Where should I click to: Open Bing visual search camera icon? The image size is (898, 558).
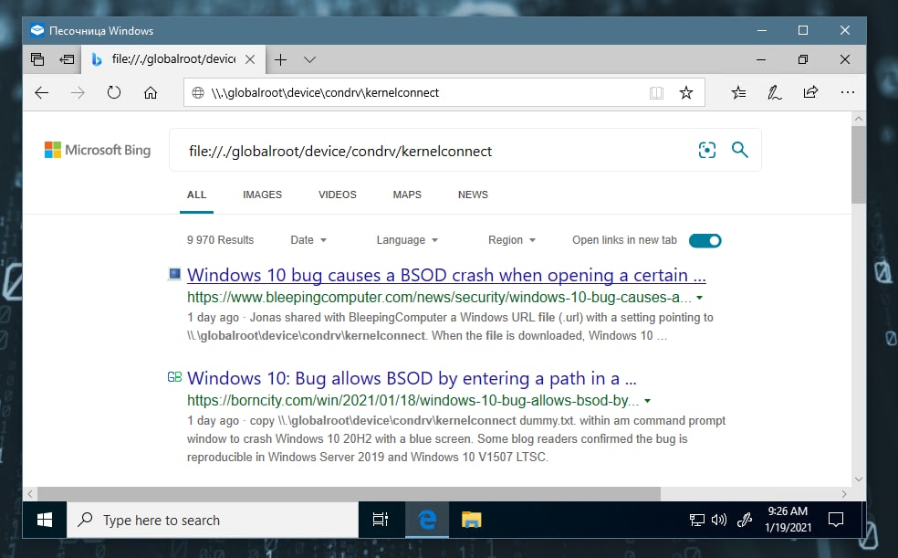(x=707, y=150)
